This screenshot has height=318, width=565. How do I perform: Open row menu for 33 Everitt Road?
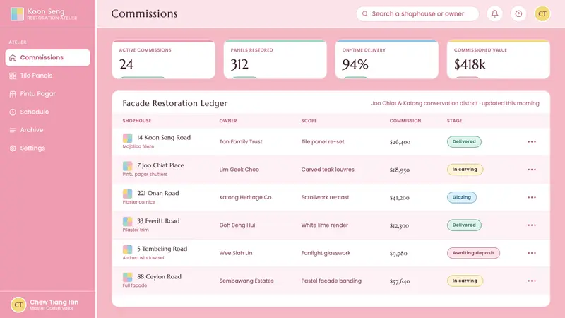pyautogui.click(x=532, y=225)
